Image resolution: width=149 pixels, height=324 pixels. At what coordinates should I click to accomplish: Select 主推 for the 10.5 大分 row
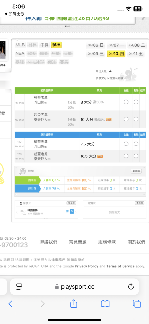pos(126,156)
